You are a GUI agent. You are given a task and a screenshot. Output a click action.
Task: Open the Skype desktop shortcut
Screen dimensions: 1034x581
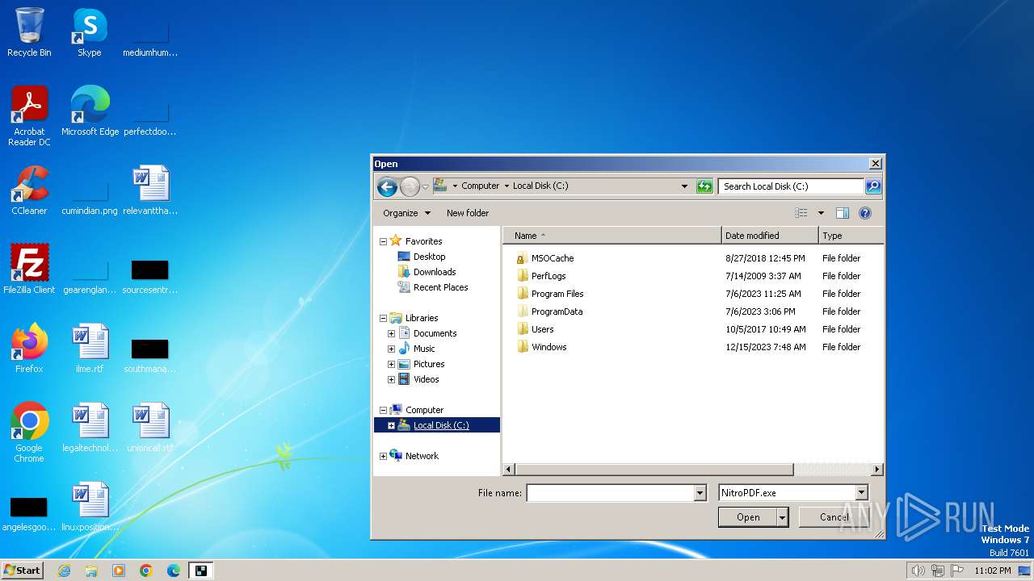coord(90,32)
